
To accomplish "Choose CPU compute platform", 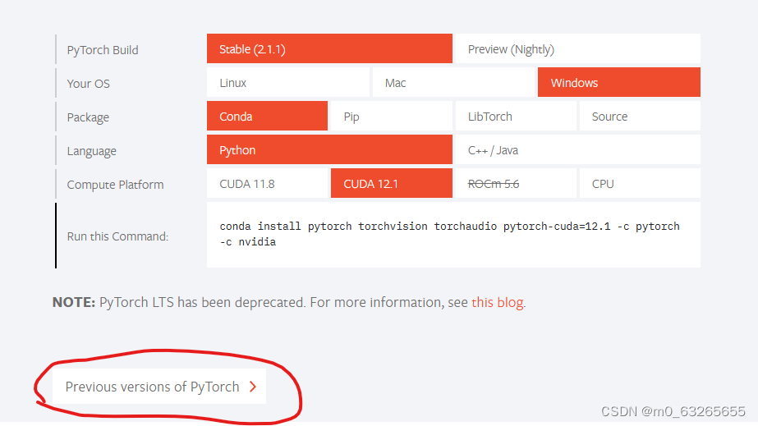I will [x=640, y=184].
